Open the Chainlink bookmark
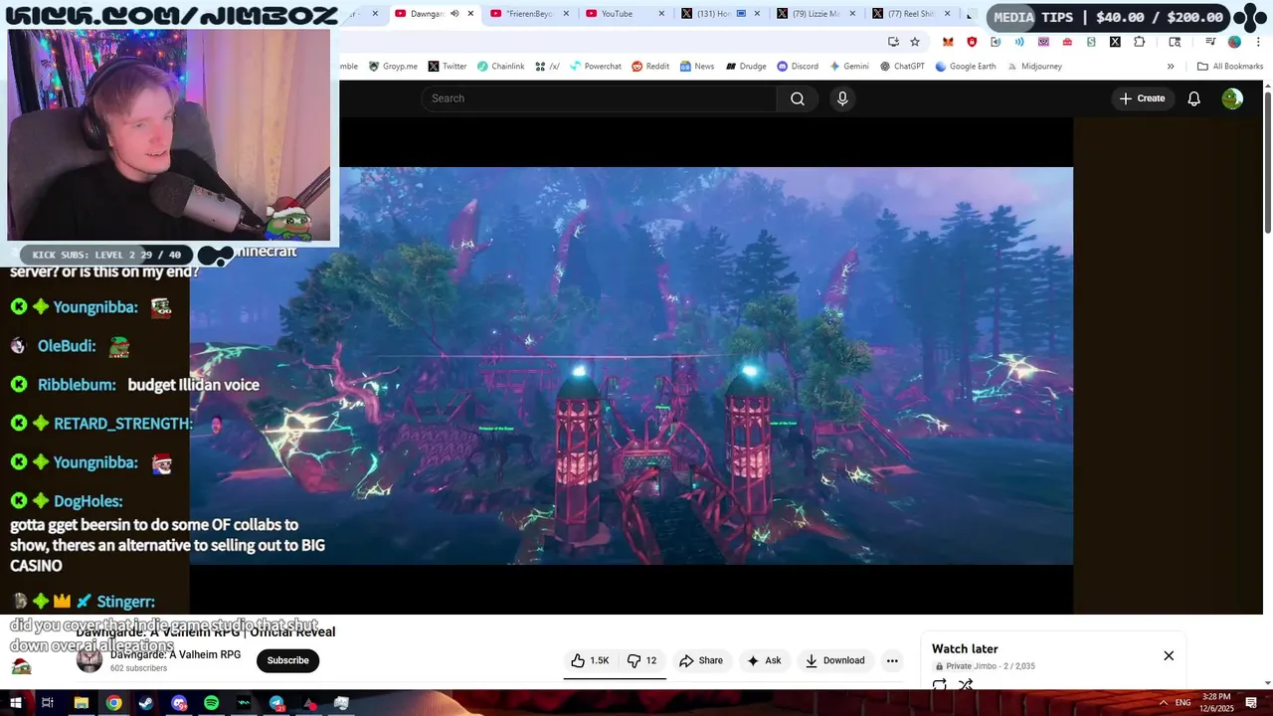Screen dimensions: 1273x716 click(x=500, y=67)
